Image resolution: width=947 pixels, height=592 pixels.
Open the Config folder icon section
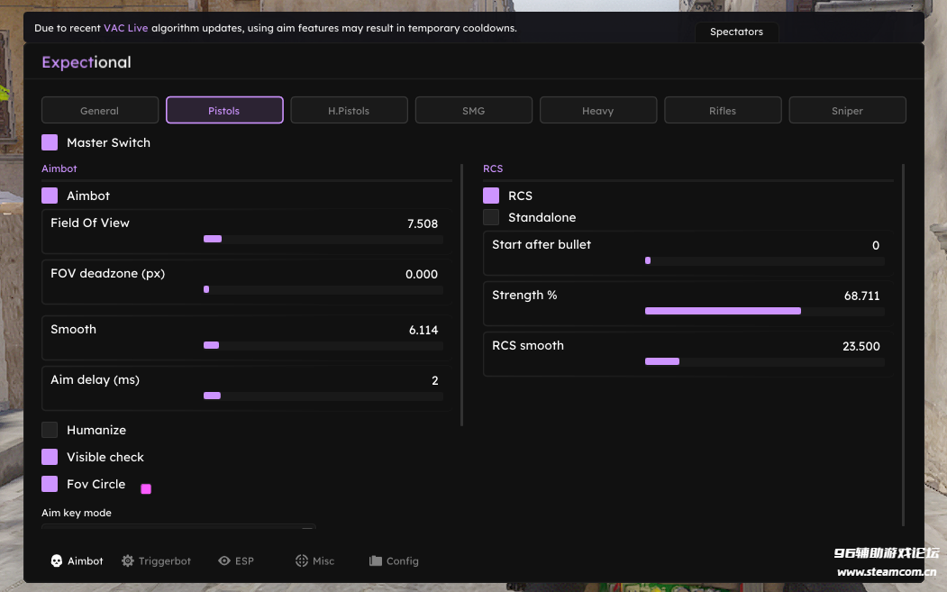tap(394, 561)
